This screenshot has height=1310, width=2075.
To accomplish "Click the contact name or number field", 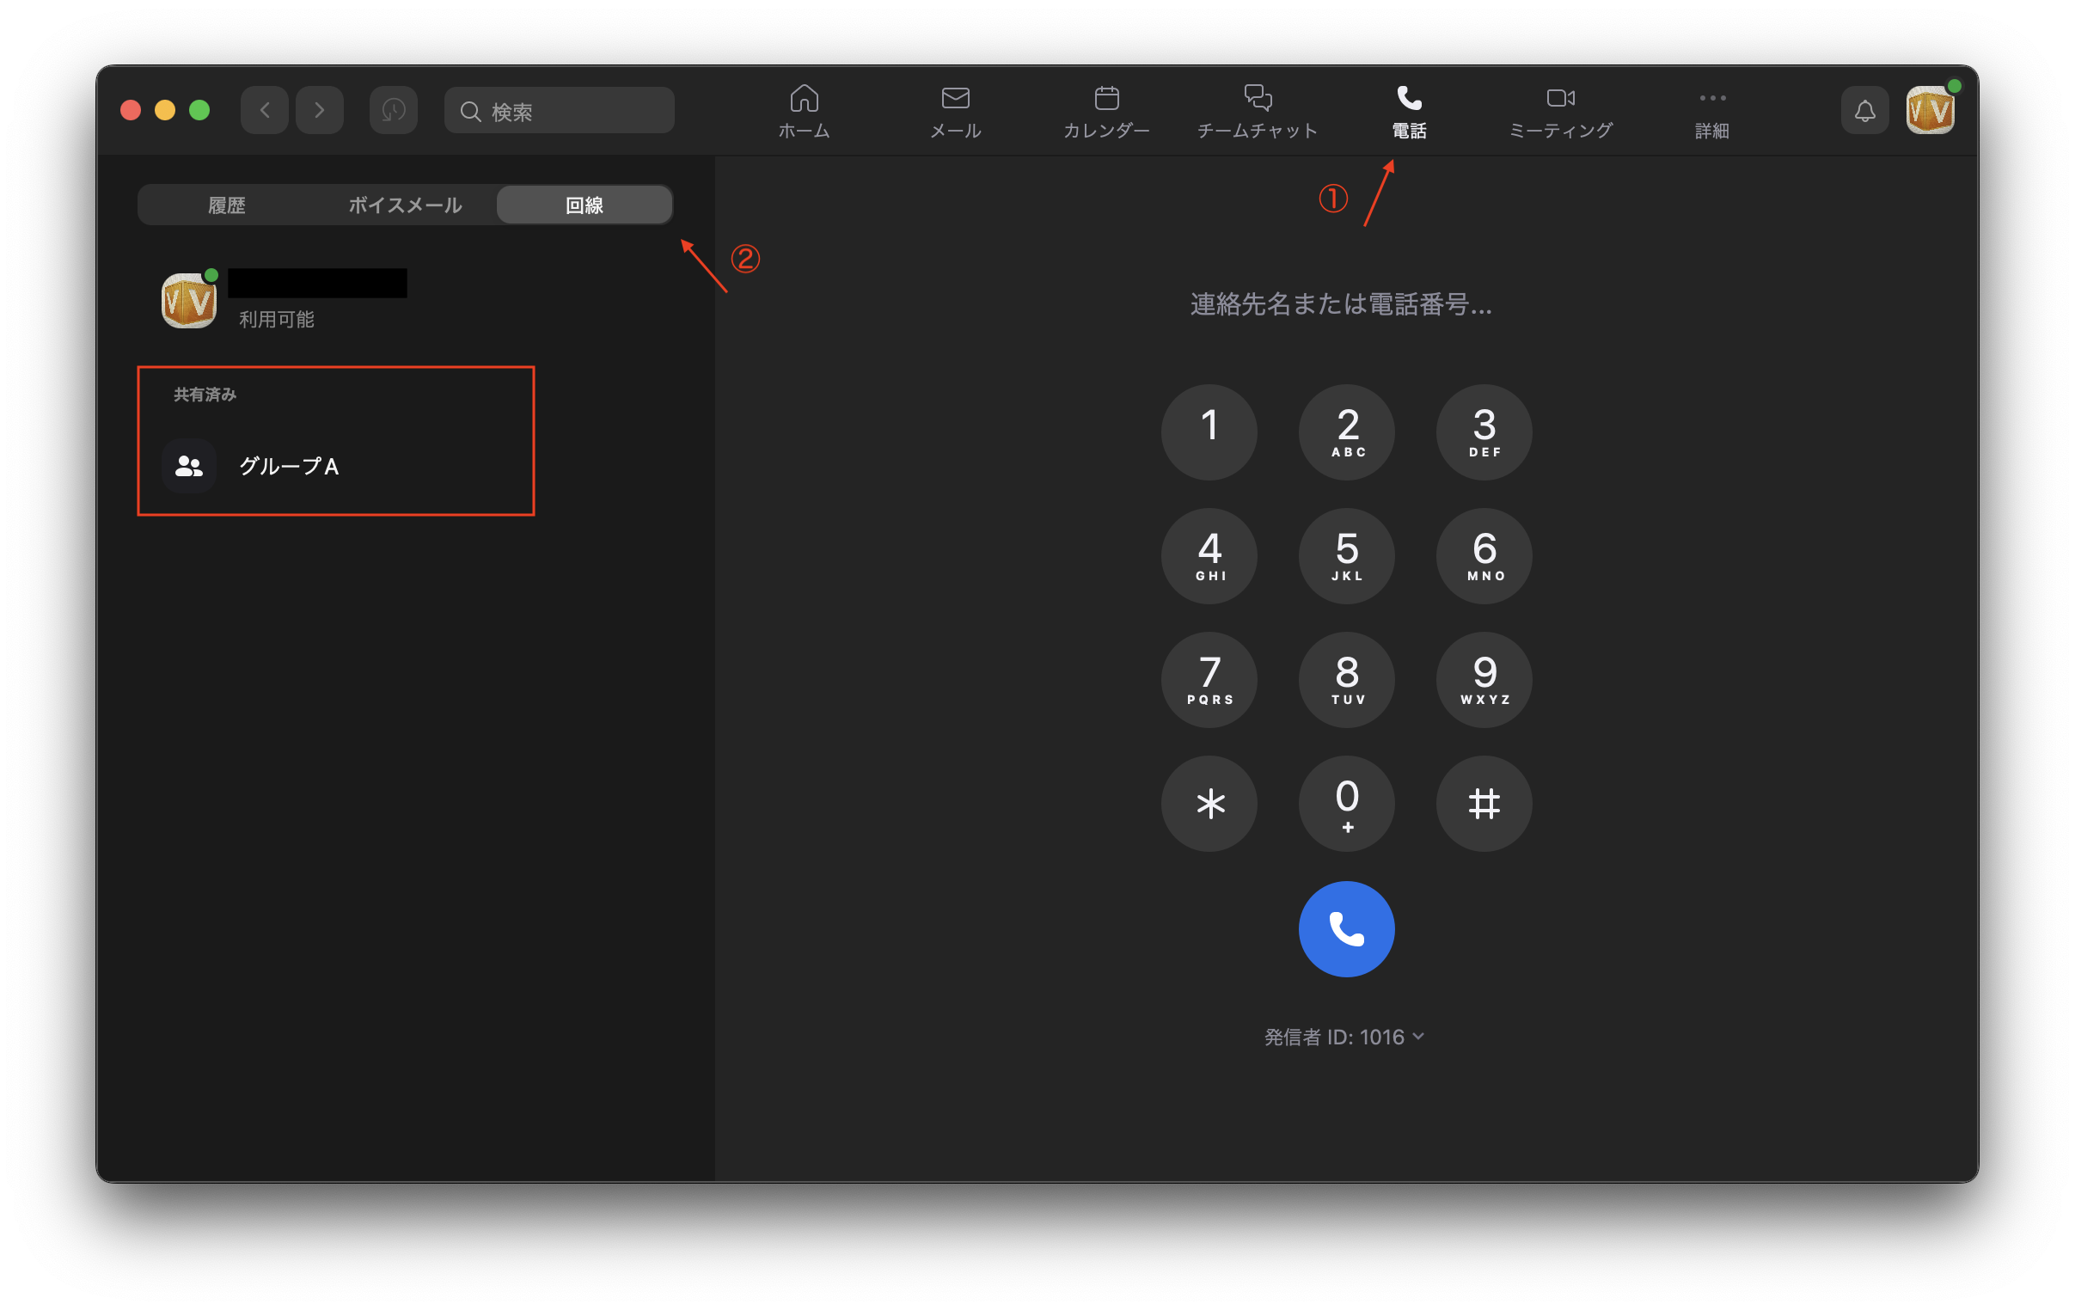I will click(1341, 304).
